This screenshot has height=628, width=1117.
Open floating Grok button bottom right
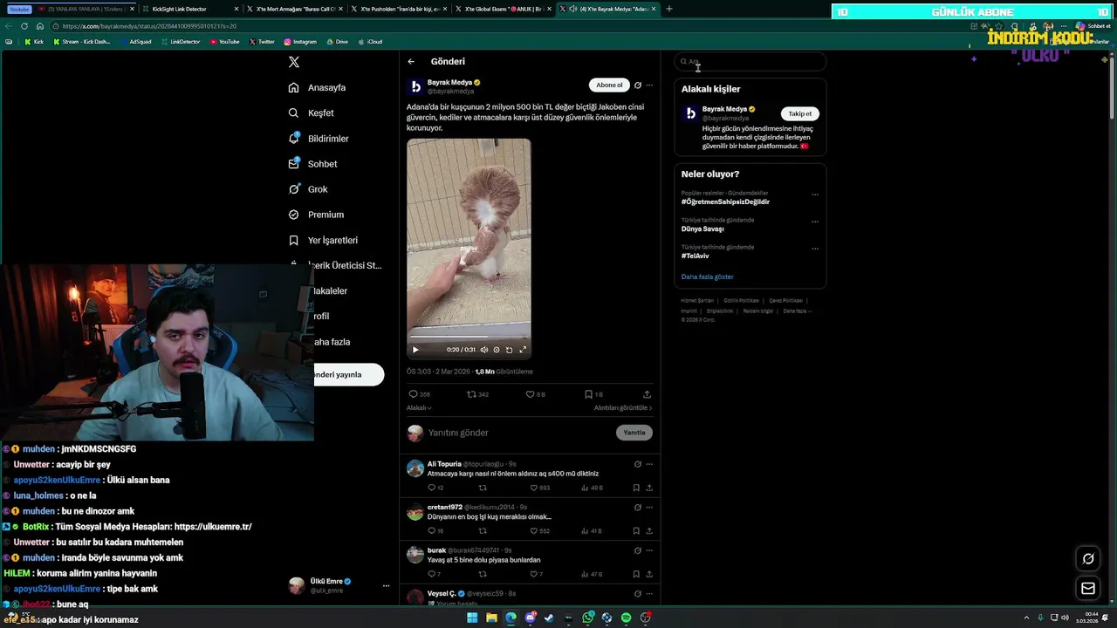point(1088,559)
